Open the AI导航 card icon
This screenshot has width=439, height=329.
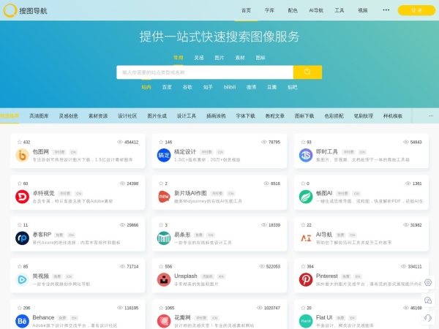pyautogui.click(x=306, y=238)
